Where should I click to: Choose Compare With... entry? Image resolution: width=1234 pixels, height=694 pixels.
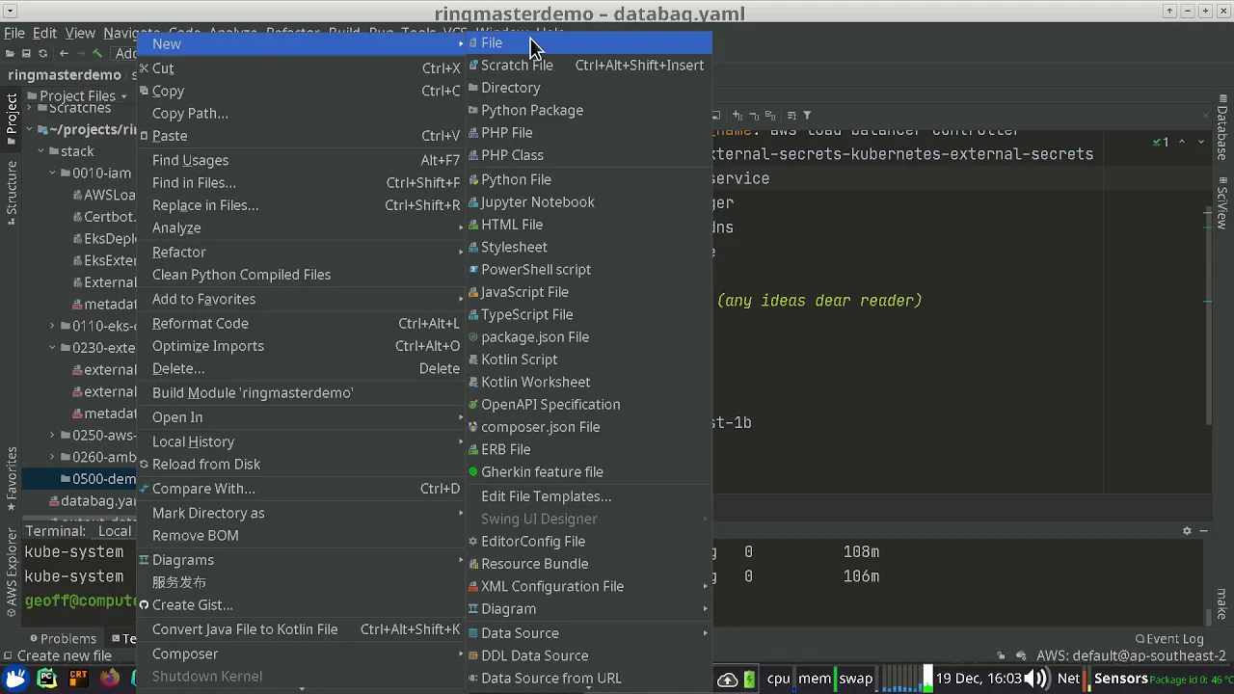[x=302, y=489]
